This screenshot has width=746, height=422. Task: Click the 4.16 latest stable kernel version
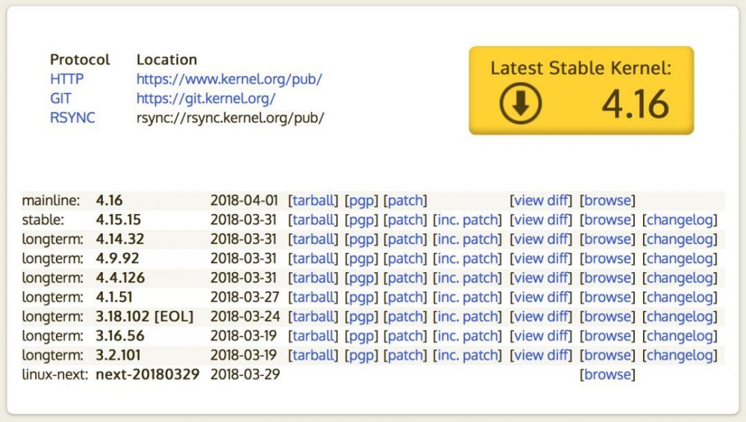(x=636, y=104)
